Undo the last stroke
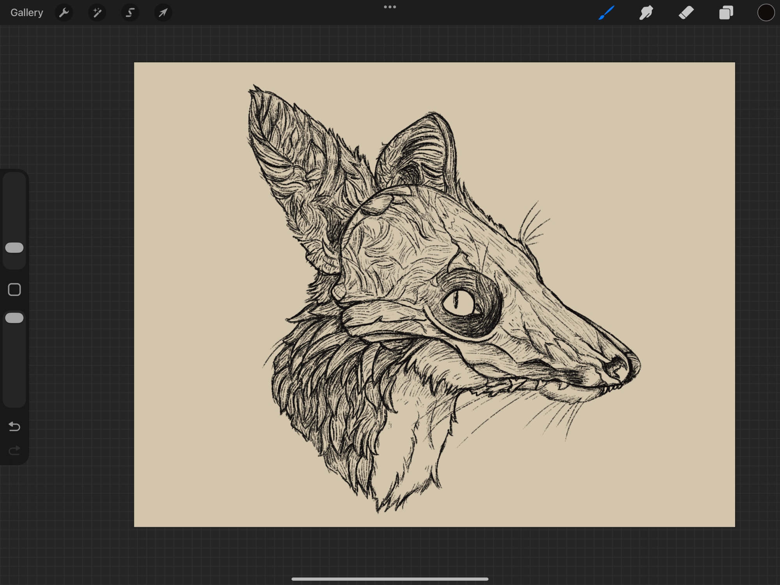 click(x=14, y=426)
